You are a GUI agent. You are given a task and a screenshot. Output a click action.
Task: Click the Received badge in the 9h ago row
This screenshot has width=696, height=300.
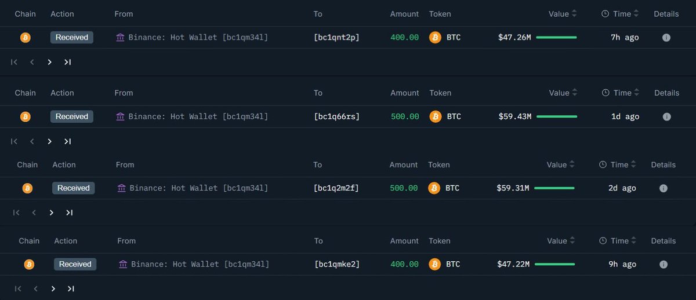pos(75,265)
